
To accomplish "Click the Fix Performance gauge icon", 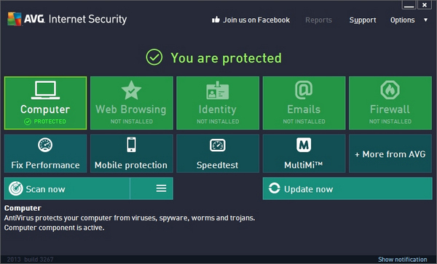I will (45, 145).
